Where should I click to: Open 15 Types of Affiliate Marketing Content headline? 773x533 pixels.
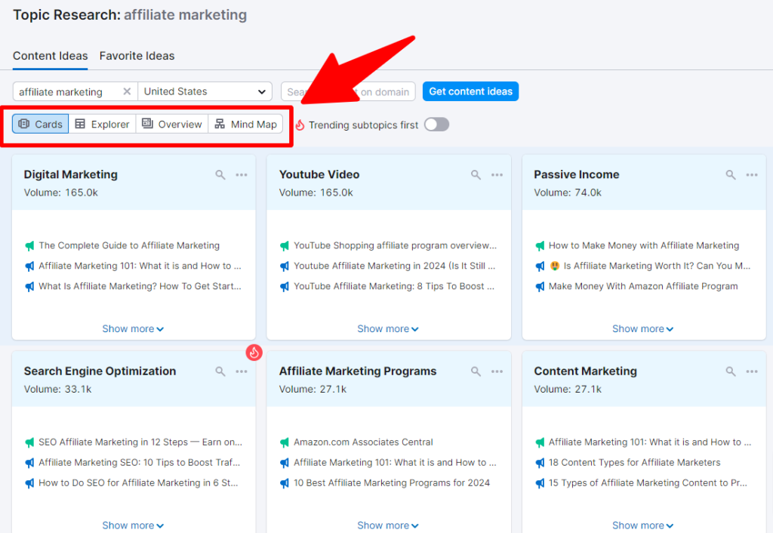click(648, 483)
